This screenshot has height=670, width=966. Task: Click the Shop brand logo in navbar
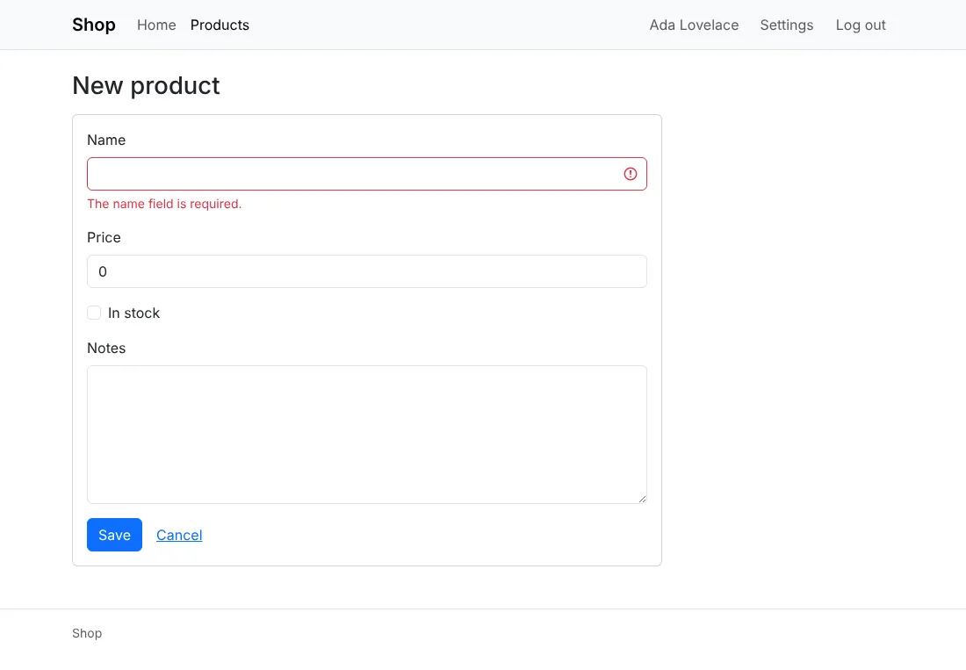tap(94, 25)
